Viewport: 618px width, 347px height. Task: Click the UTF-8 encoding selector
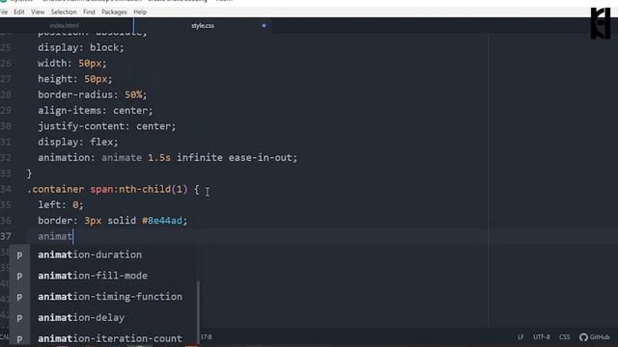[x=541, y=337]
